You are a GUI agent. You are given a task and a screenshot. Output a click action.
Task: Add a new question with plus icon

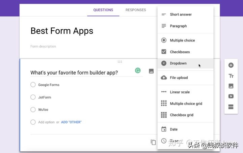(231, 65)
